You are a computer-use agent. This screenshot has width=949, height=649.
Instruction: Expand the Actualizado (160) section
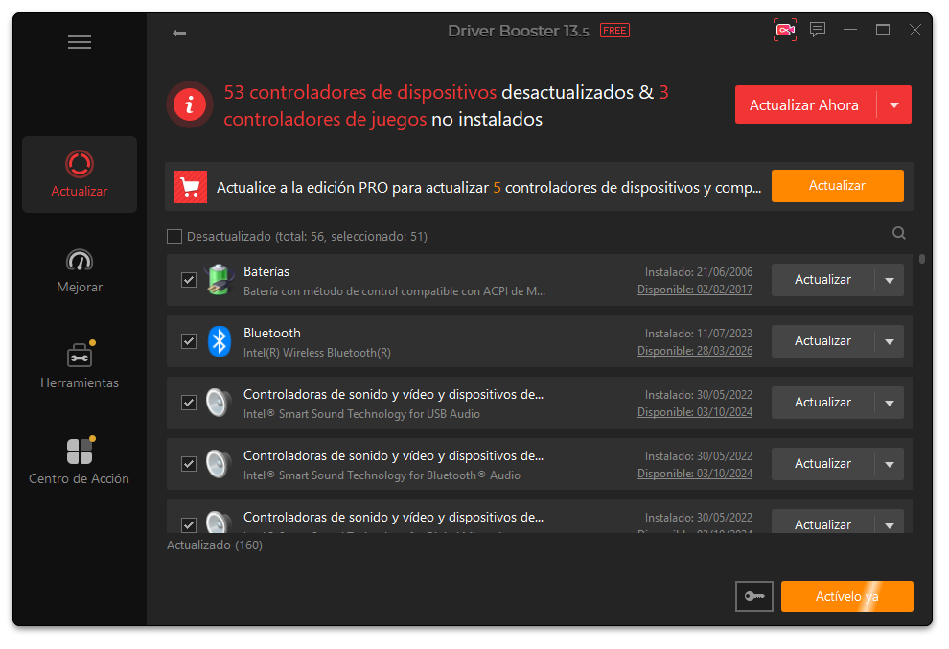[x=215, y=545]
